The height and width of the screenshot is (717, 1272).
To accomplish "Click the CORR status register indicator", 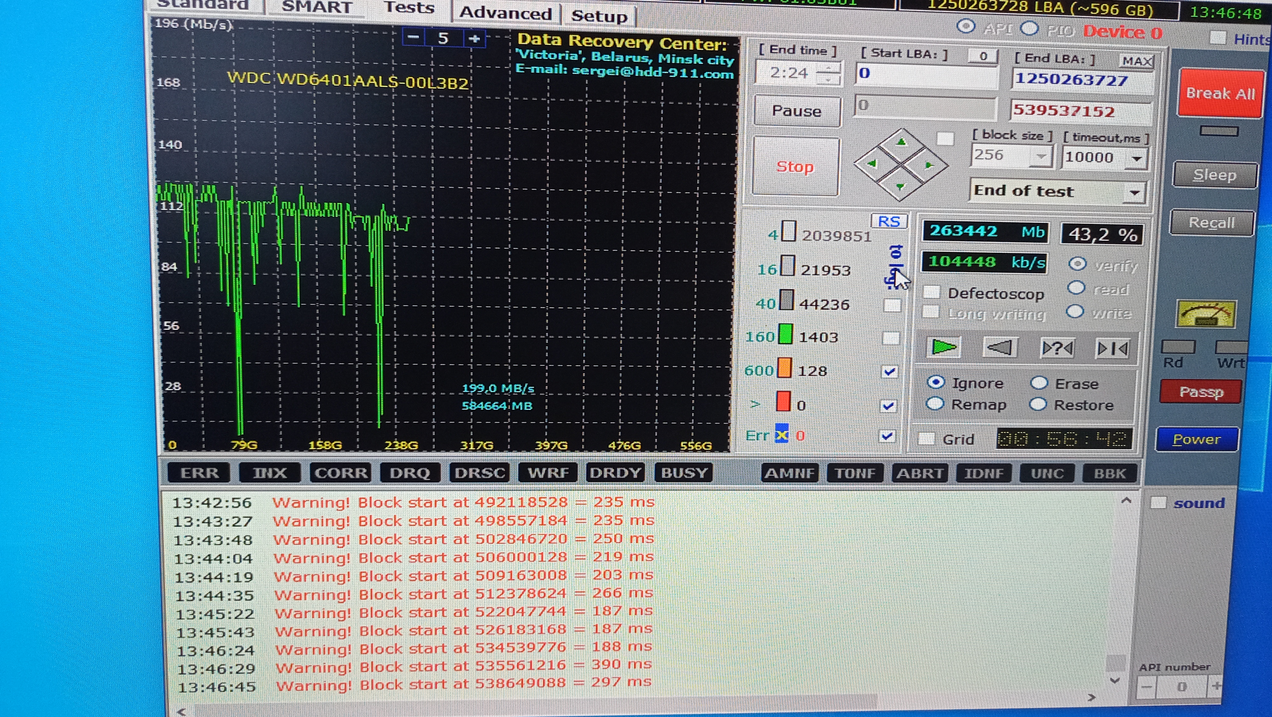I will [x=341, y=473].
